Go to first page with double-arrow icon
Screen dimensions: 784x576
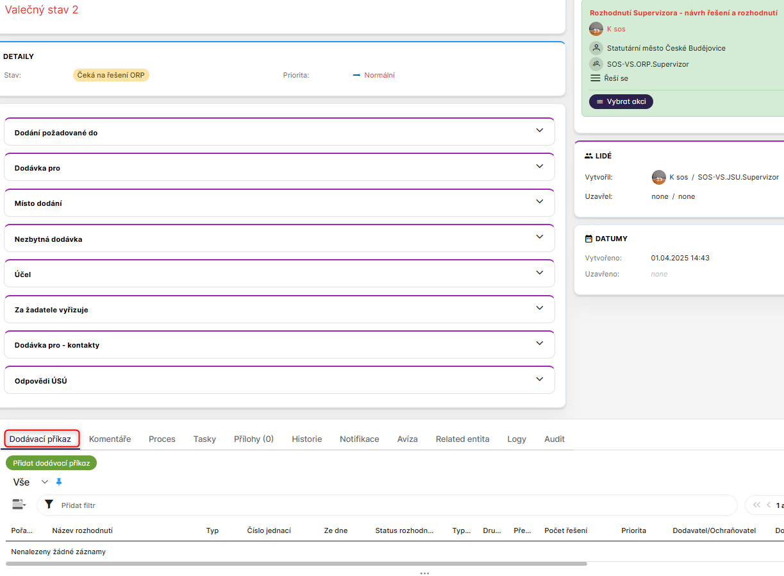point(756,505)
